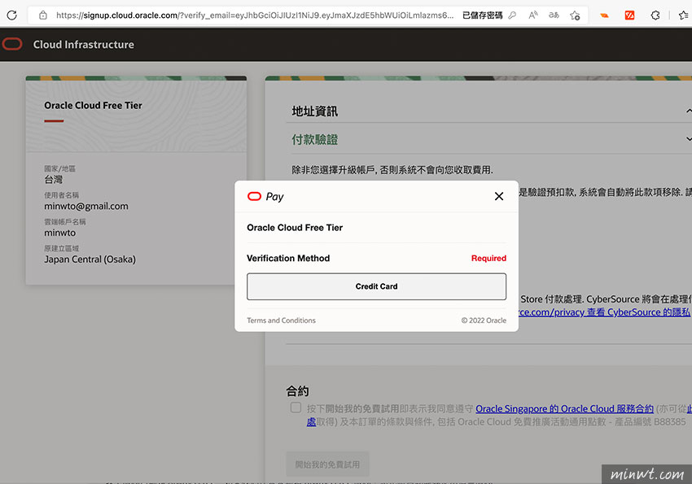The height and width of the screenshot is (484, 692).
Task: Expand the 付款驗證 section
Action: [x=689, y=139]
